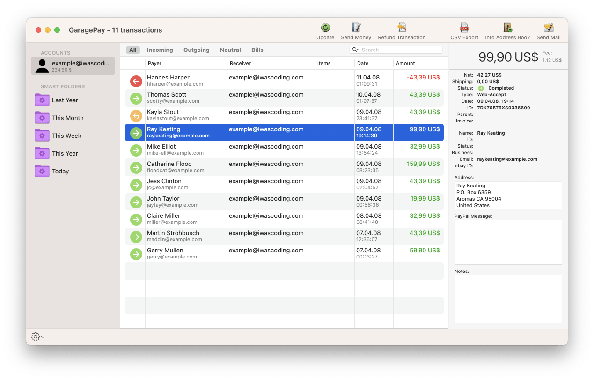The image size is (594, 380).
Task: Select the payer name Hannes Harper
Action: click(x=168, y=78)
